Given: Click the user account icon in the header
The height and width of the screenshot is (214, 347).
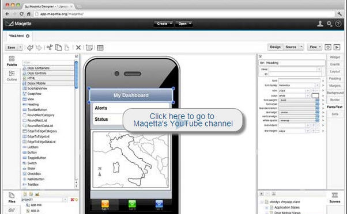Looking at the screenshot, I should click(320, 24).
